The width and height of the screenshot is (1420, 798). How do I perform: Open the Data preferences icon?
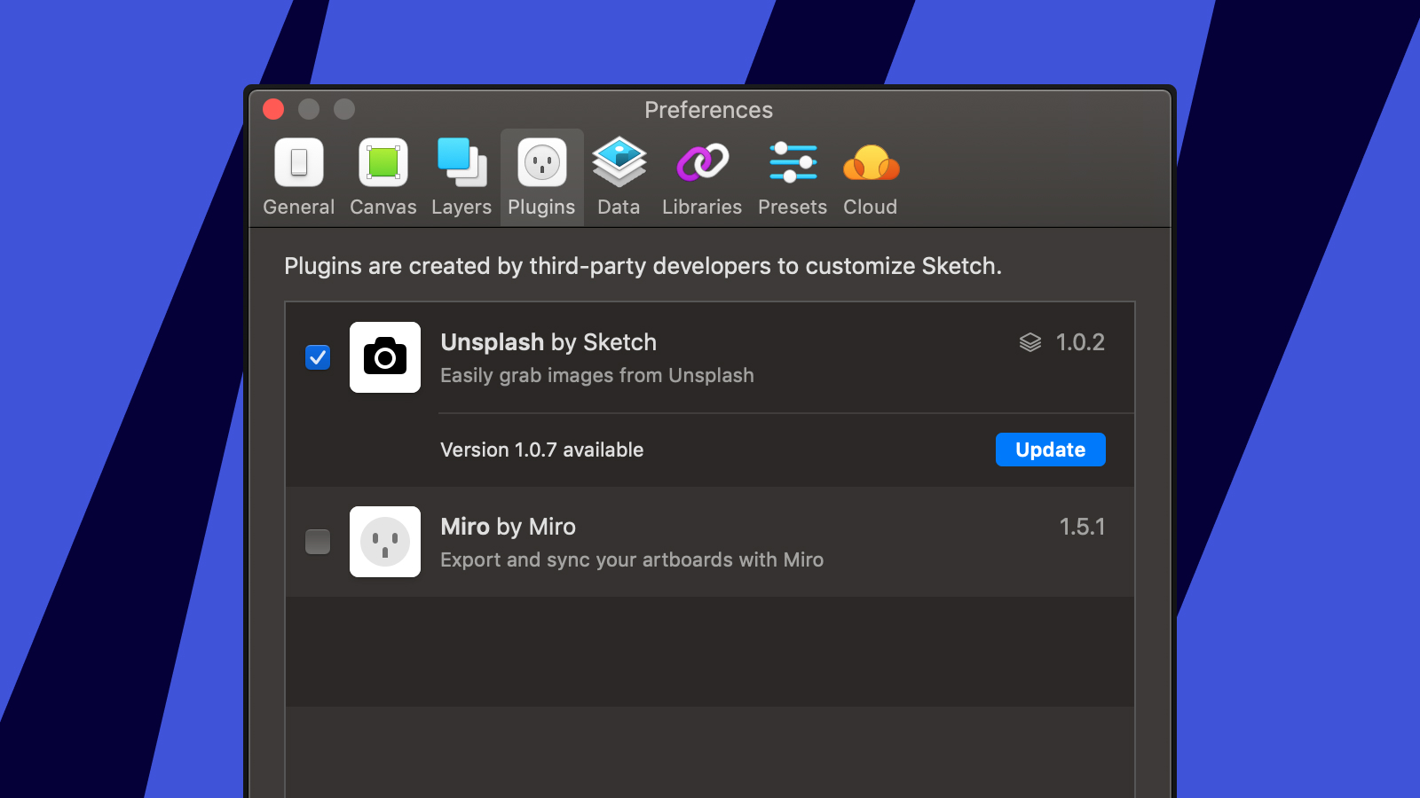(619, 161)
